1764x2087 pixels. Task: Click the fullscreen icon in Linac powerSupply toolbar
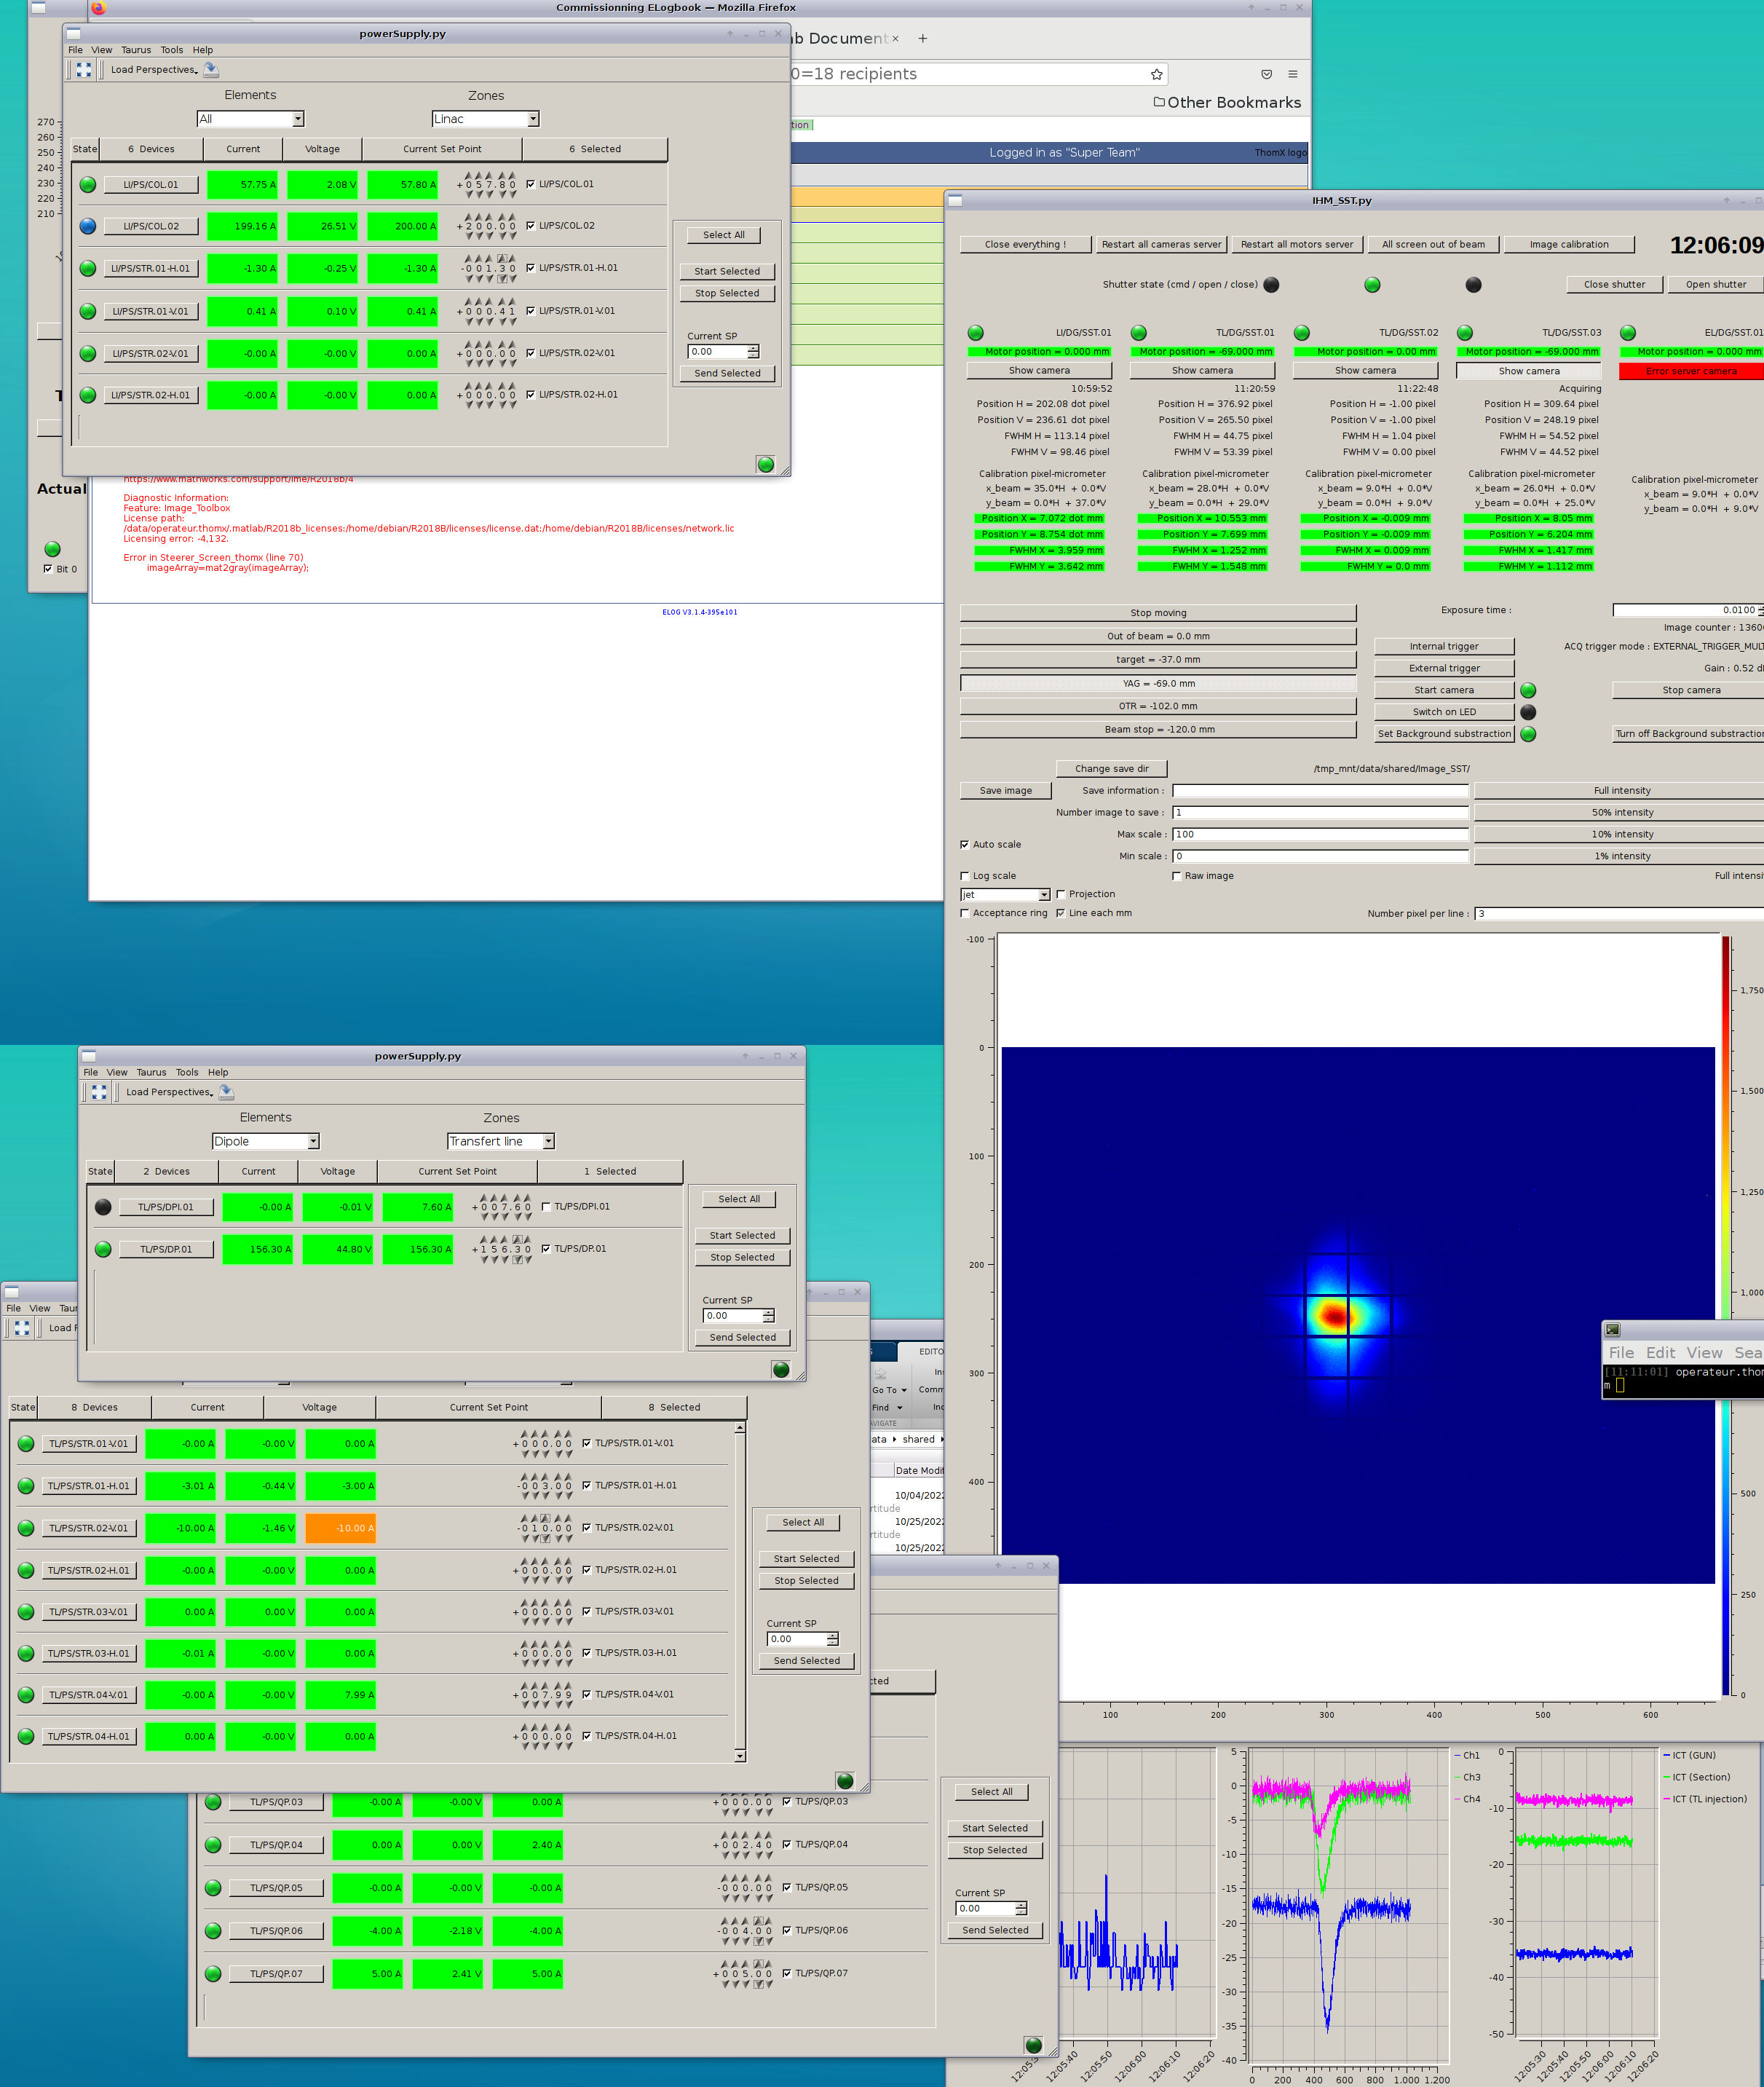pos(84,69)
